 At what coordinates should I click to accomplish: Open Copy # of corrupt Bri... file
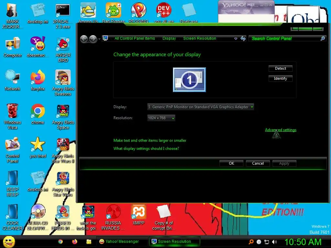pyautogui.click(x=164, y=217)
